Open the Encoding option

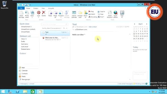(x=93, y=17)
